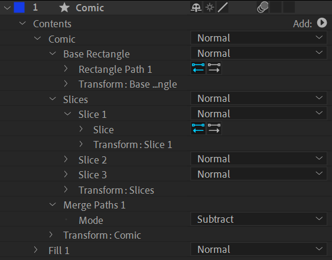Click the star shape layer icon
The image size is (332, 260).
coord(64,8)
